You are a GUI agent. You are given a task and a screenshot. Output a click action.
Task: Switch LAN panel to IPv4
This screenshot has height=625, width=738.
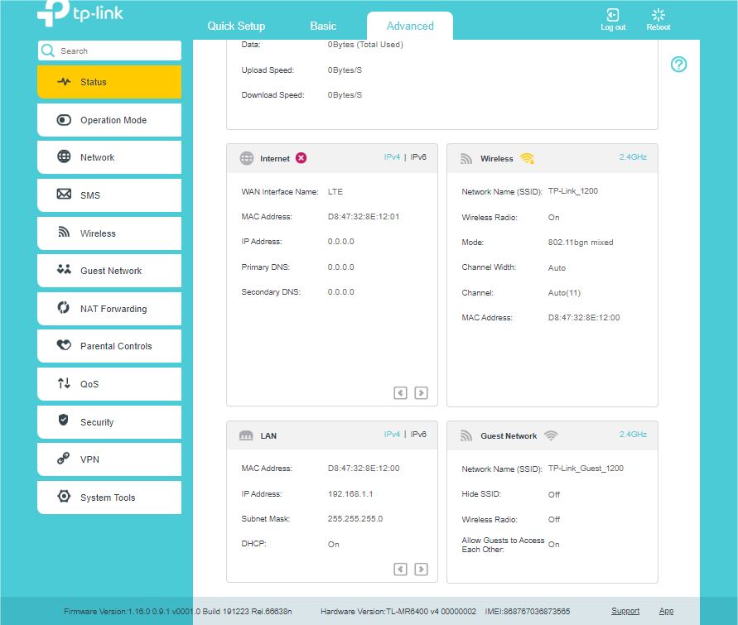coord(392,434)
